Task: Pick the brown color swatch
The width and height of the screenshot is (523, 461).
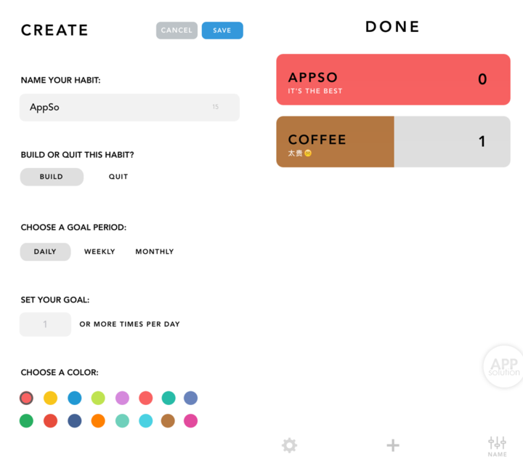Action: click(168, 421)
